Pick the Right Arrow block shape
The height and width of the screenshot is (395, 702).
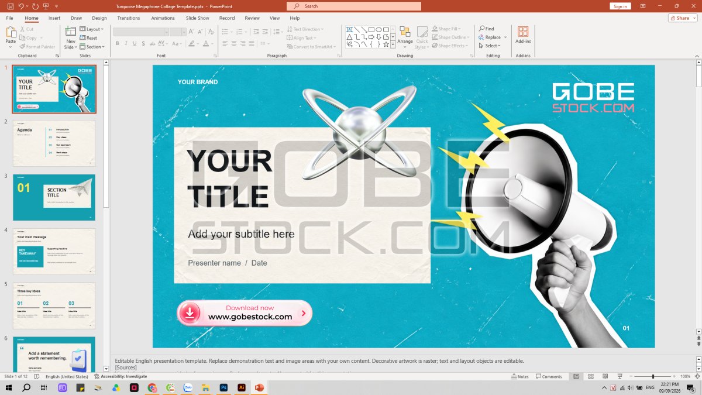[x=371, y=37]
